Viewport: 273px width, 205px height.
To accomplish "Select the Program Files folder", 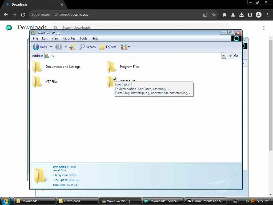I will pyautogui.click(x=123, y=67).
